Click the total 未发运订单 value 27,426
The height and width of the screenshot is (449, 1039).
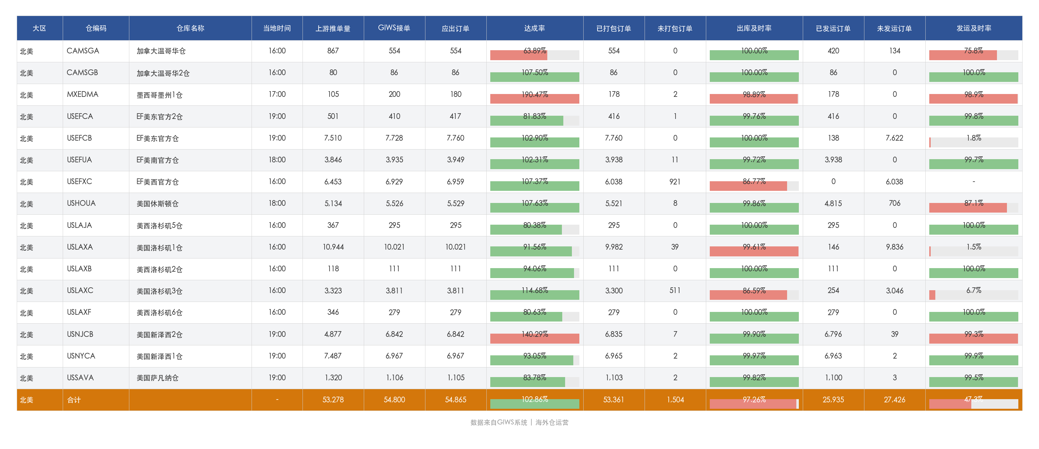coord(895,400)
